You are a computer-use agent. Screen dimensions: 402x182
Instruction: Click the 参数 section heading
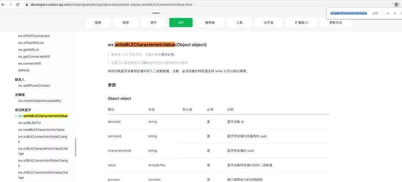112,85
